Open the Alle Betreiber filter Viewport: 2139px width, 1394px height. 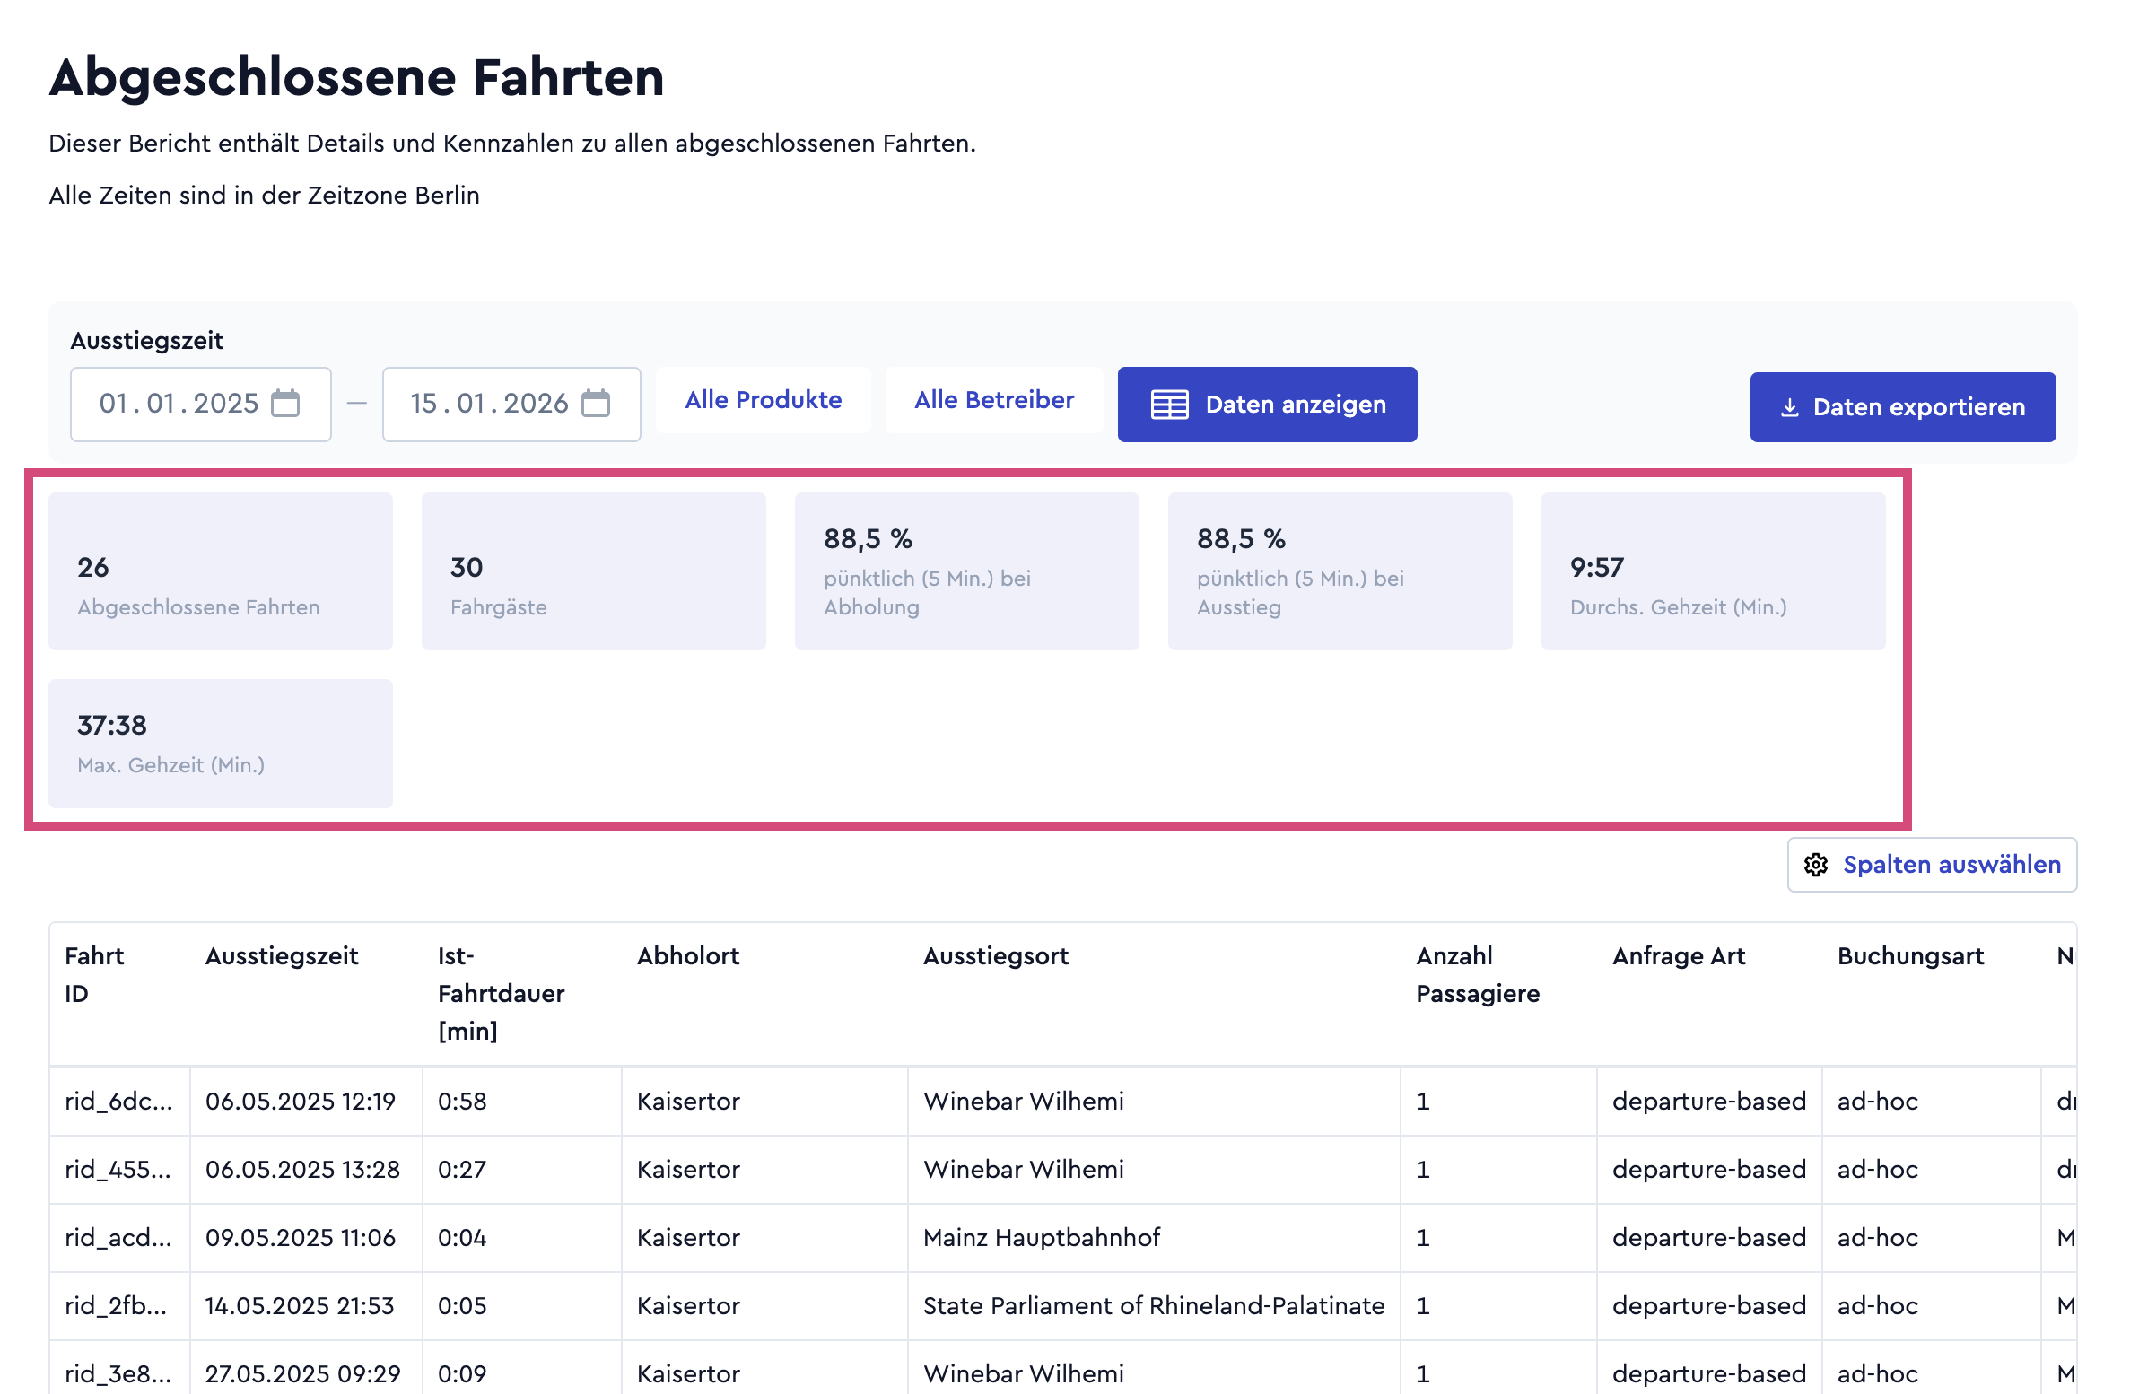click(994, 400)
